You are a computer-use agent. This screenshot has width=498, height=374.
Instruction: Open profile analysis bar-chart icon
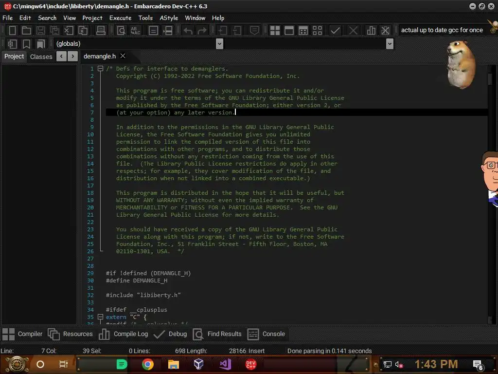pyautogui.click(x=371, y=31)
